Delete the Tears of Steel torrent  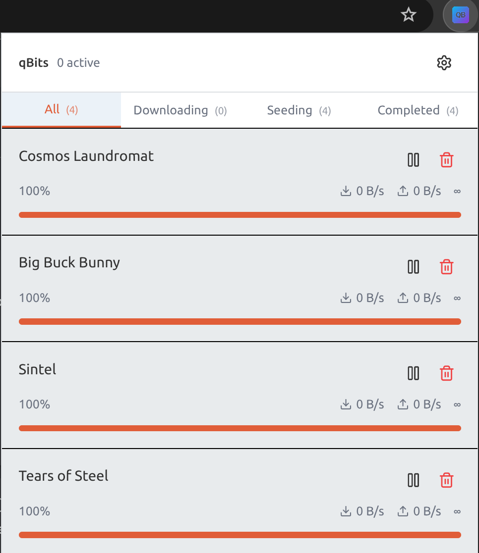click(446, 480)
